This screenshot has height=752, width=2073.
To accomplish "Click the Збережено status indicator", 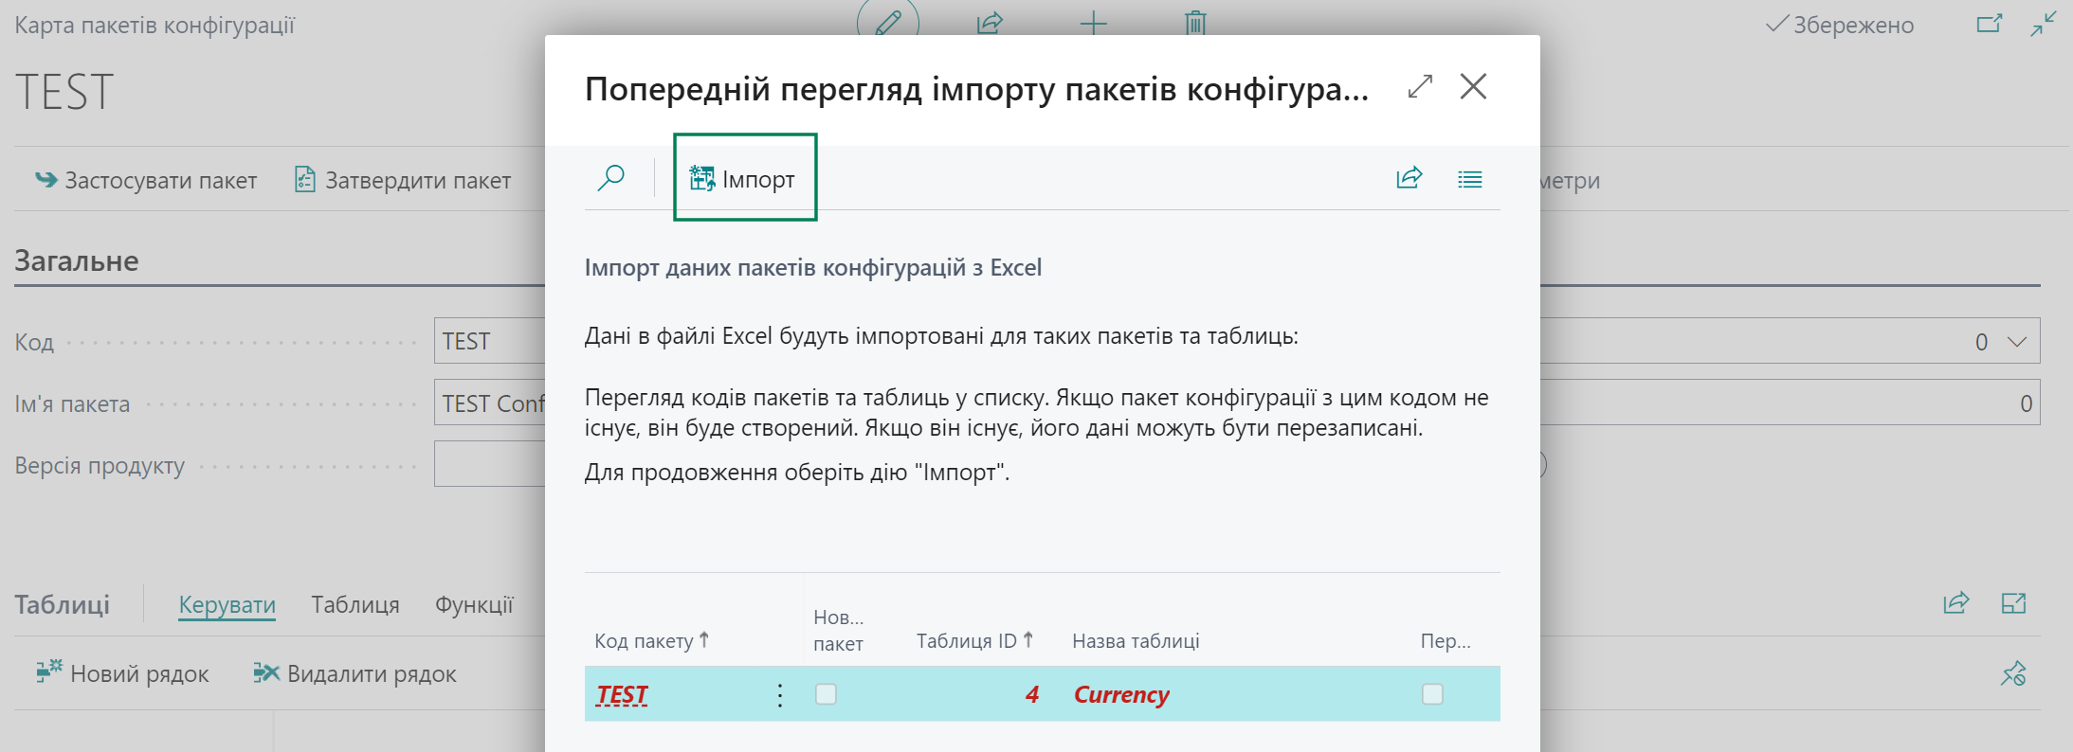I will pos(1840,25).
